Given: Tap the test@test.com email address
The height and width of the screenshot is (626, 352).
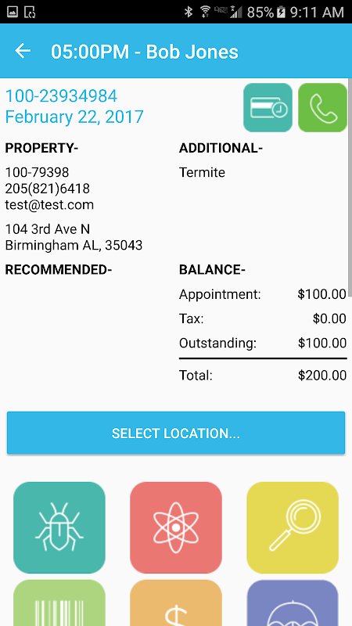Looking at the screenshot, I should tap(49, 205).
